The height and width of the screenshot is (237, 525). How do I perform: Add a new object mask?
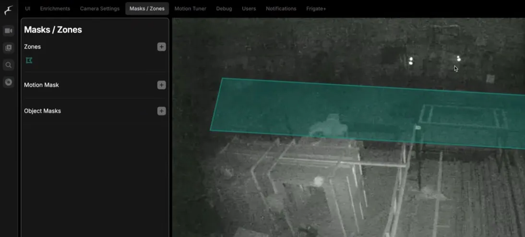pos(161,111)
